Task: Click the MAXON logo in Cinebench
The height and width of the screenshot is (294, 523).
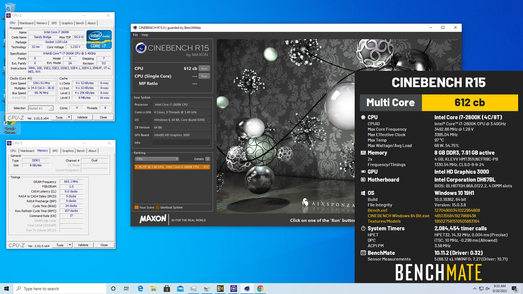Action: click(153, 219)
